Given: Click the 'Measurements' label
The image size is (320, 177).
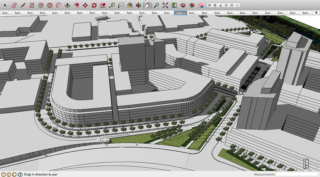Looking at the screenshot, I should (x=264, y=174).
